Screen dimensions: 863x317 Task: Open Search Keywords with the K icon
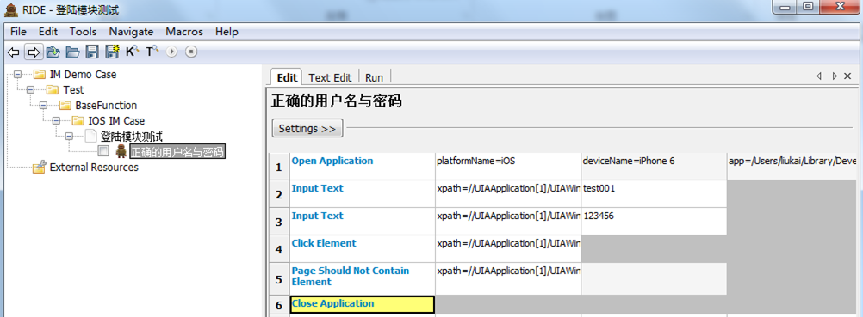132,52
